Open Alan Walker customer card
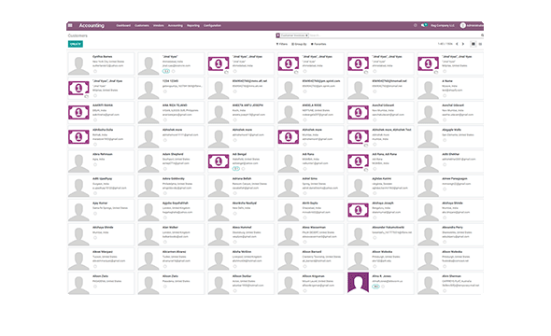The width and height of the screenshot is (551, 336). point(171,234)
